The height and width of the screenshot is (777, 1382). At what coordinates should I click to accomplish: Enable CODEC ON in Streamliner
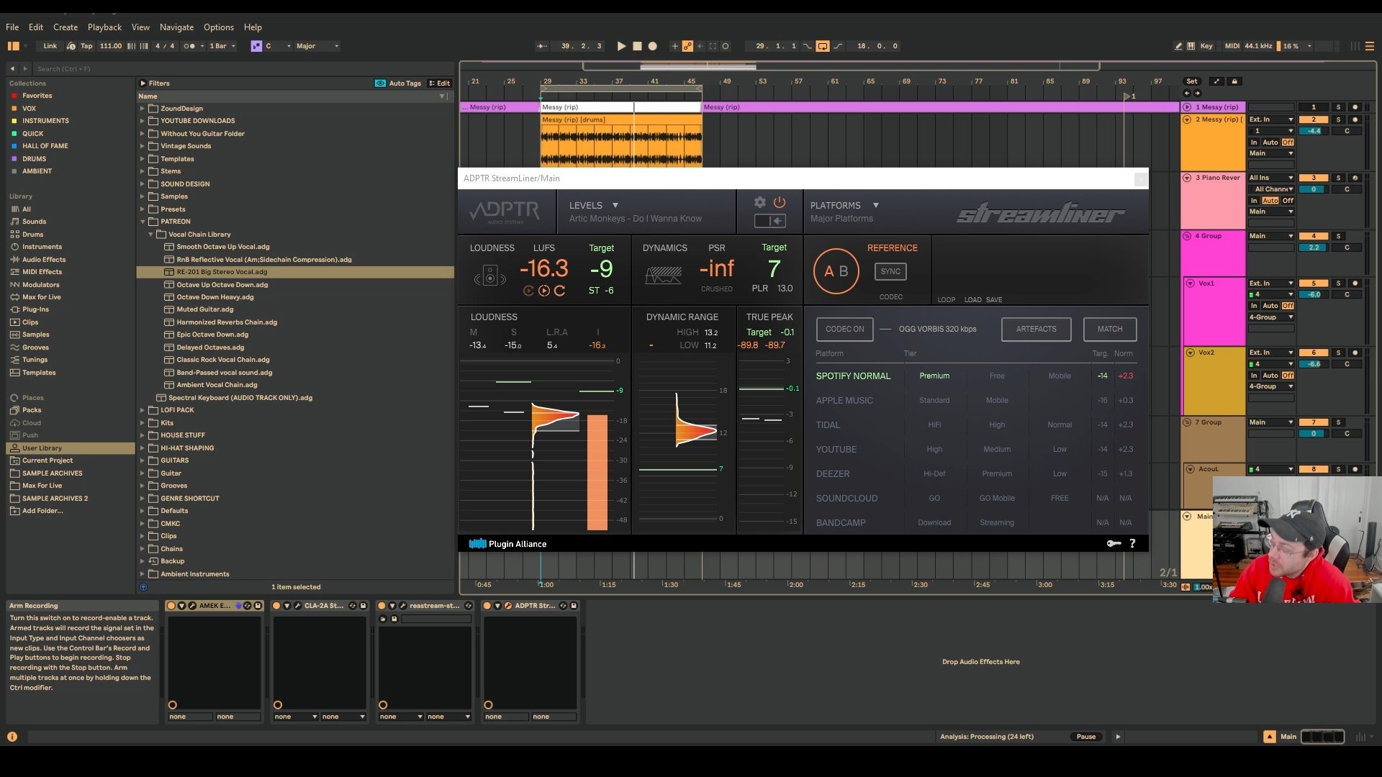pyautogui.click(x=845, y=329)
